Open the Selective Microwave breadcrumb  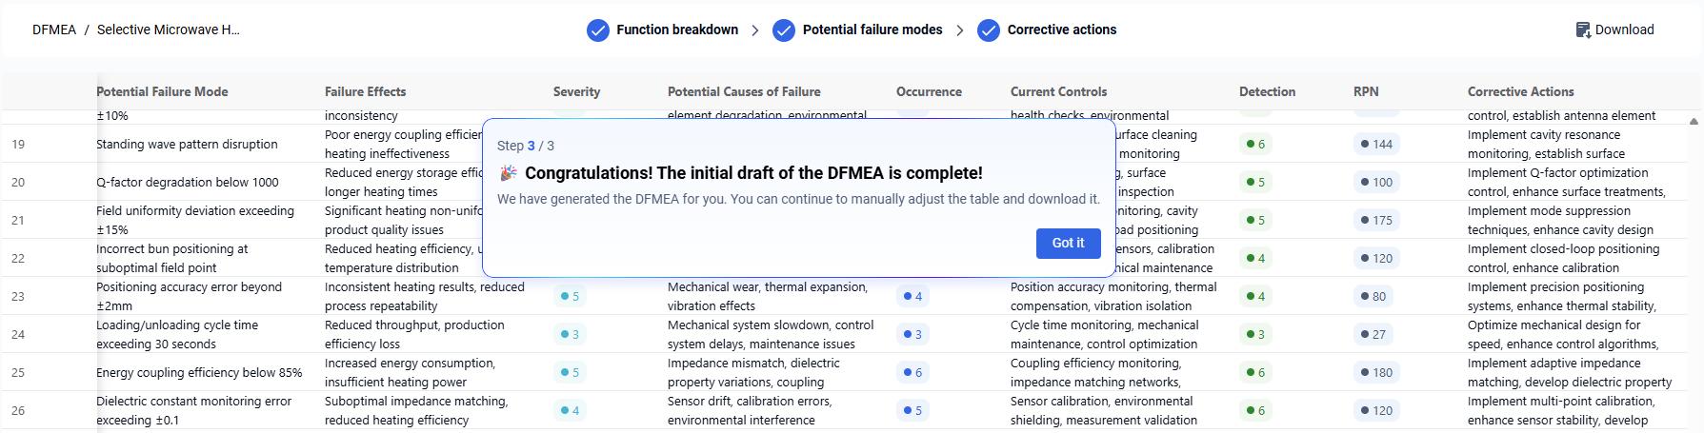169,30
